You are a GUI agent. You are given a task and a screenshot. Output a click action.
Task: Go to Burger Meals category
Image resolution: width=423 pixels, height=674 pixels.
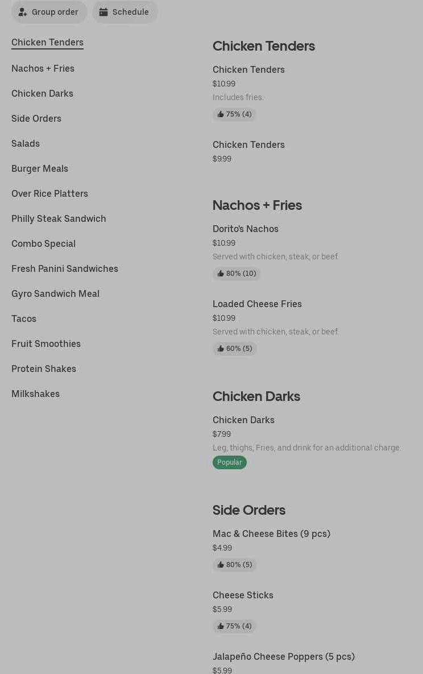pyautogui.click(x=40, y=168)
